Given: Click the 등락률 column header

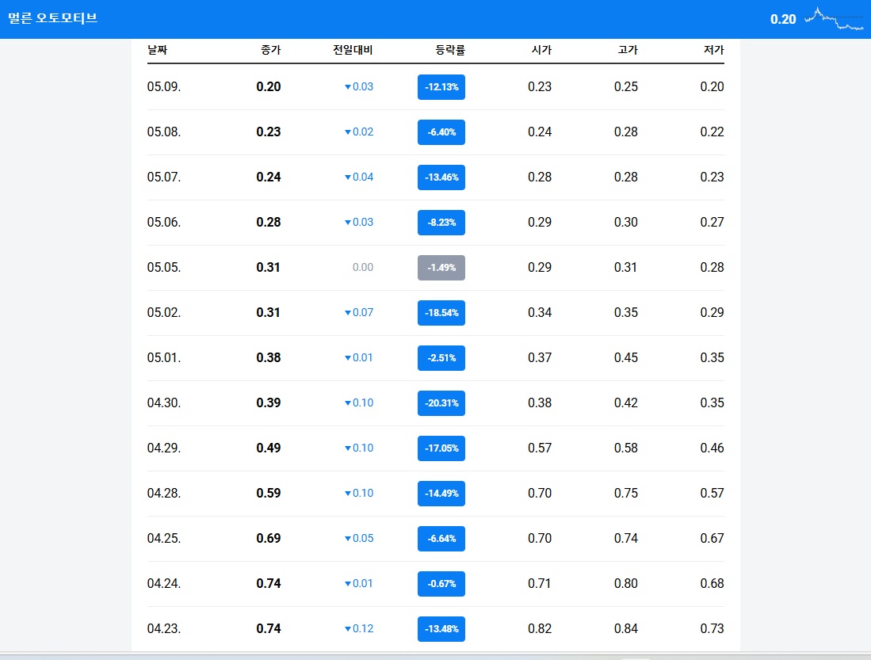Looking at the screenshot, I should [x=450, y=50].
